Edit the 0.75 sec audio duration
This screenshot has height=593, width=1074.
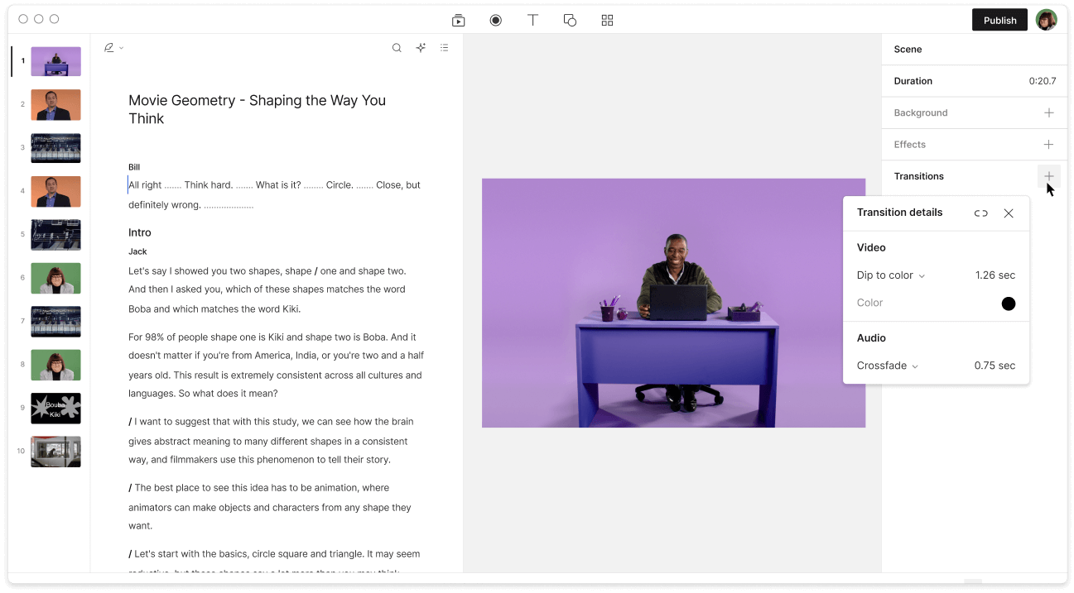(995, 366)
